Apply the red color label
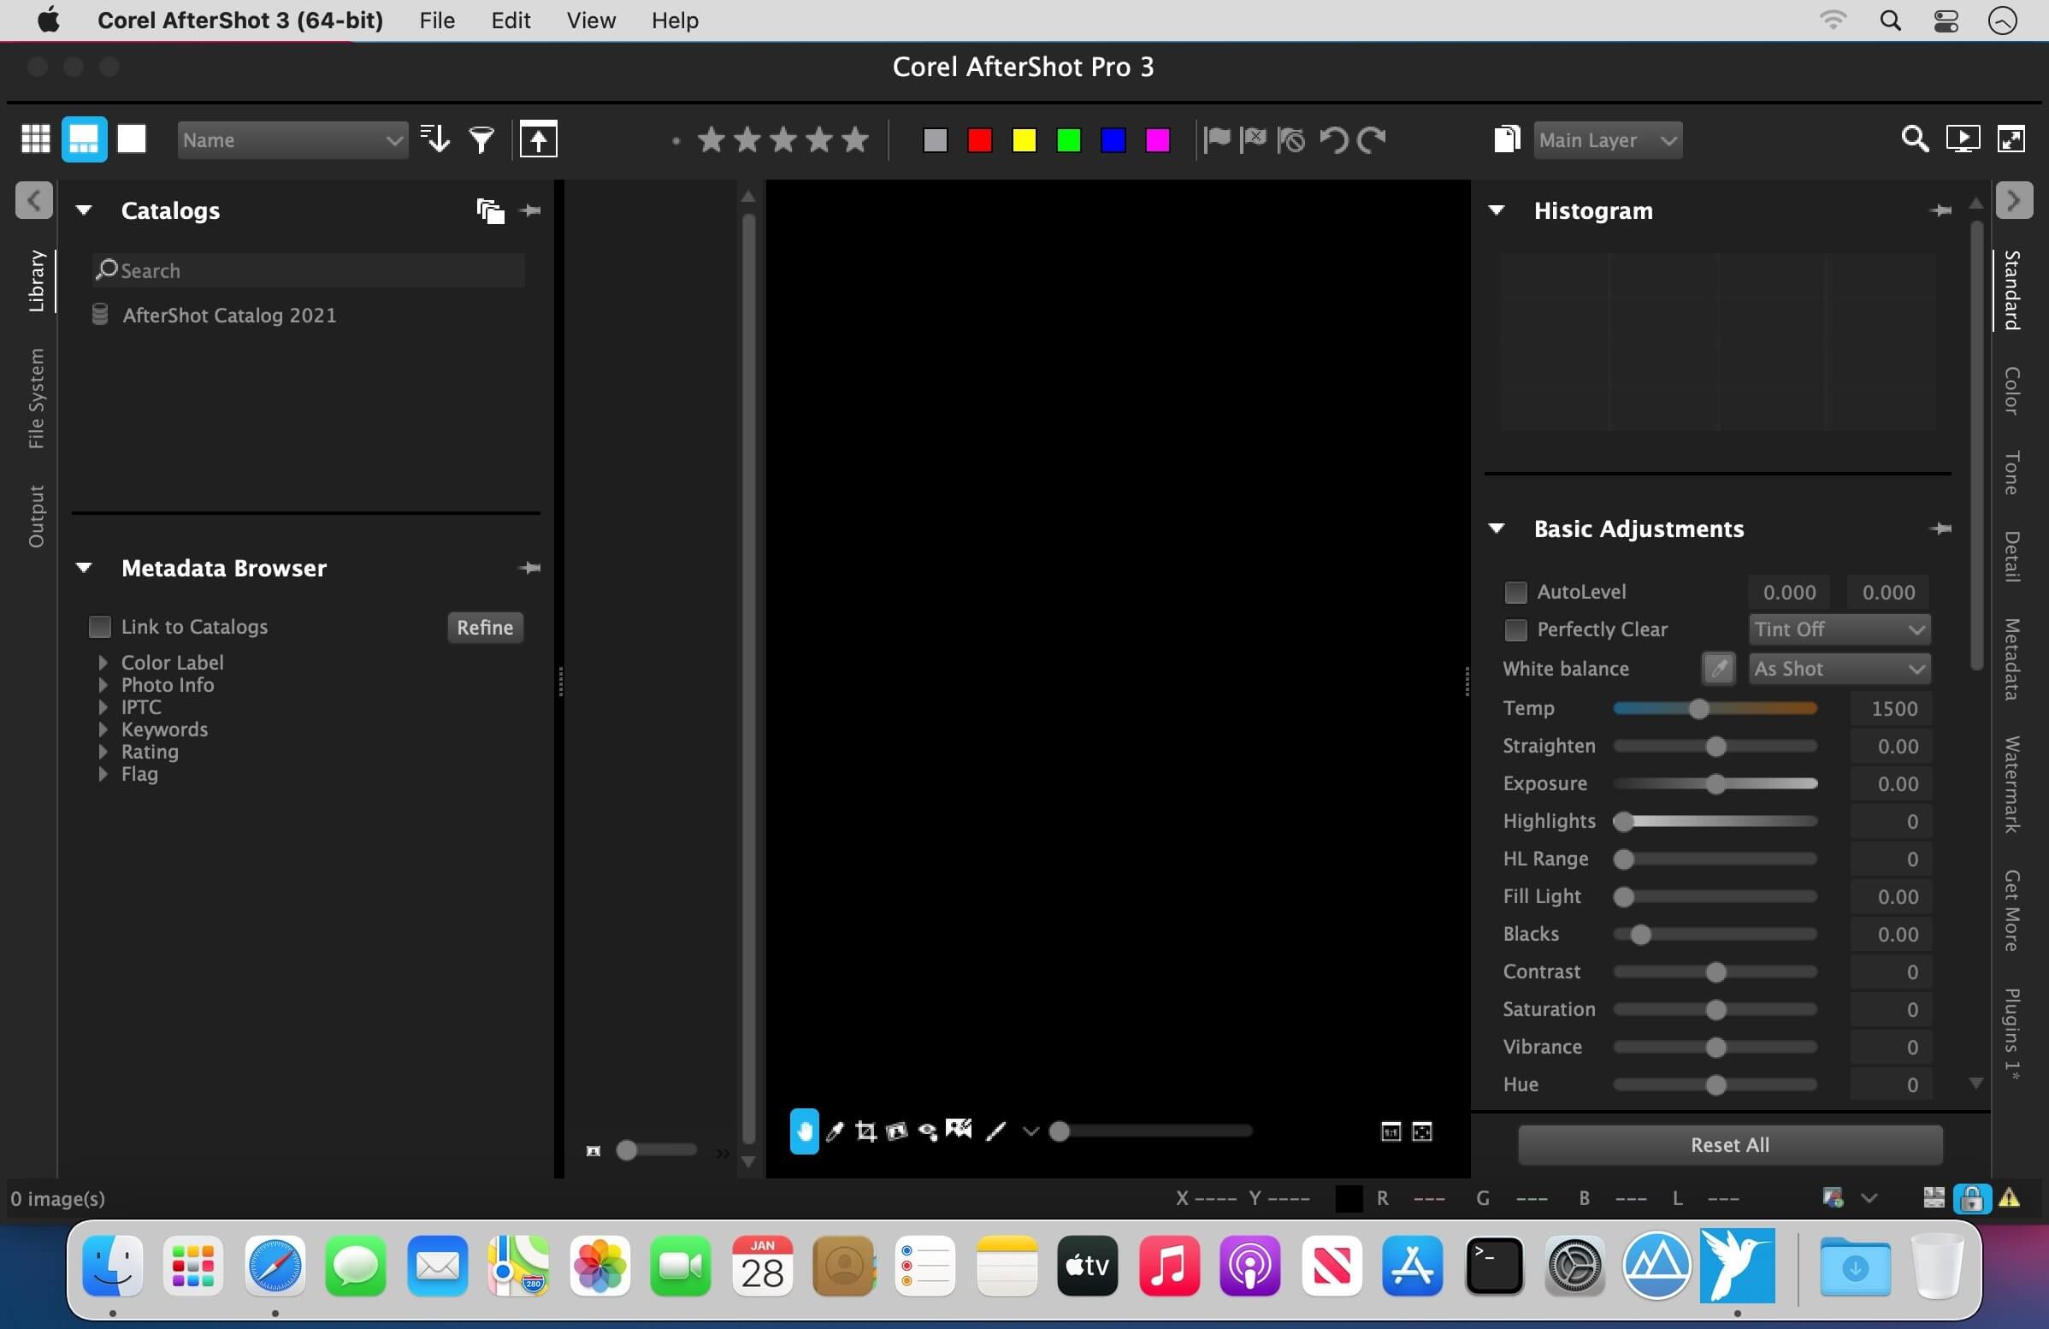Image resolution: width=2049 pixels, height=1329 pixels. 980,139
